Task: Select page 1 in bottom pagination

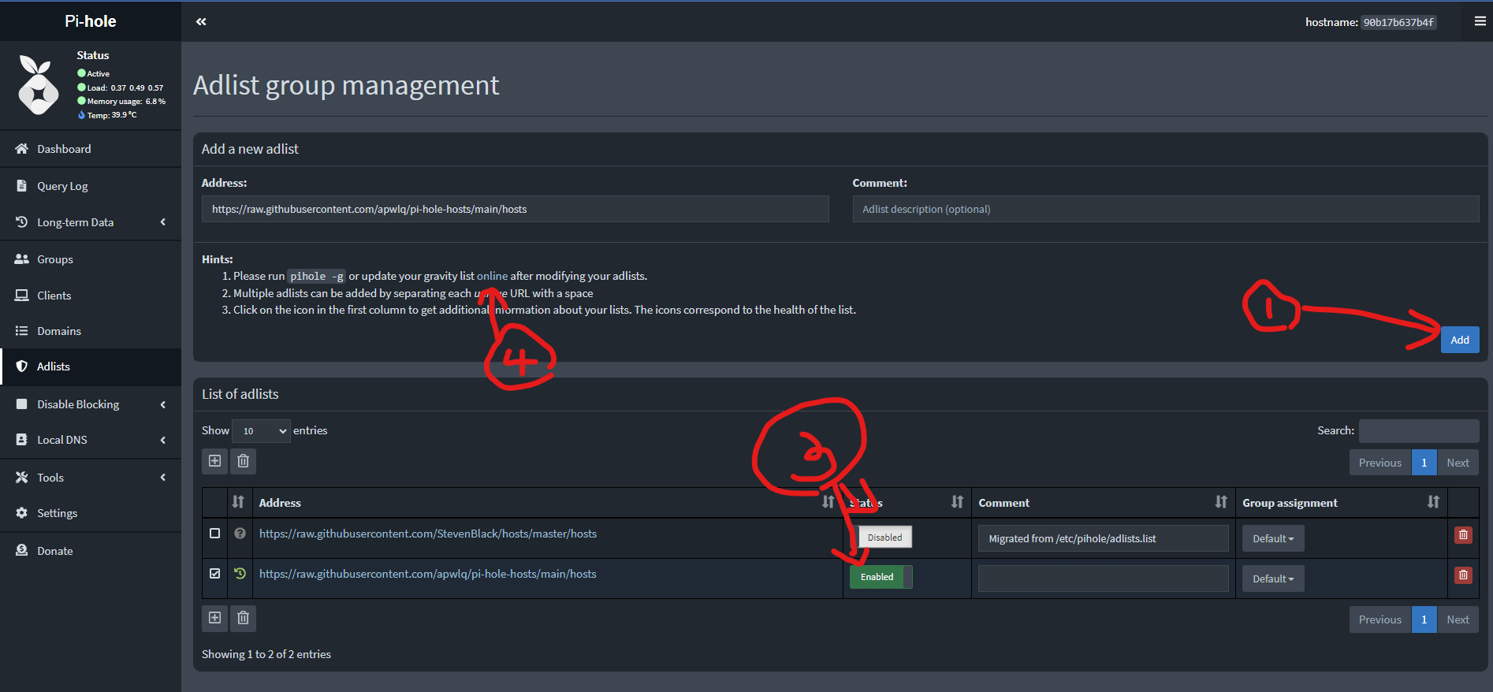Action: coord(1424,619)
